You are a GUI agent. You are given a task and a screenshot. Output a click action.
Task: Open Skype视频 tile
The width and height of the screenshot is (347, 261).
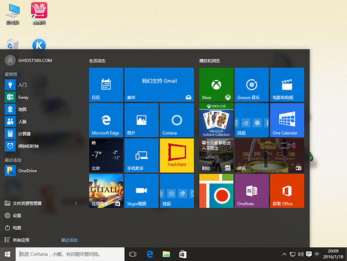(141, 190)
